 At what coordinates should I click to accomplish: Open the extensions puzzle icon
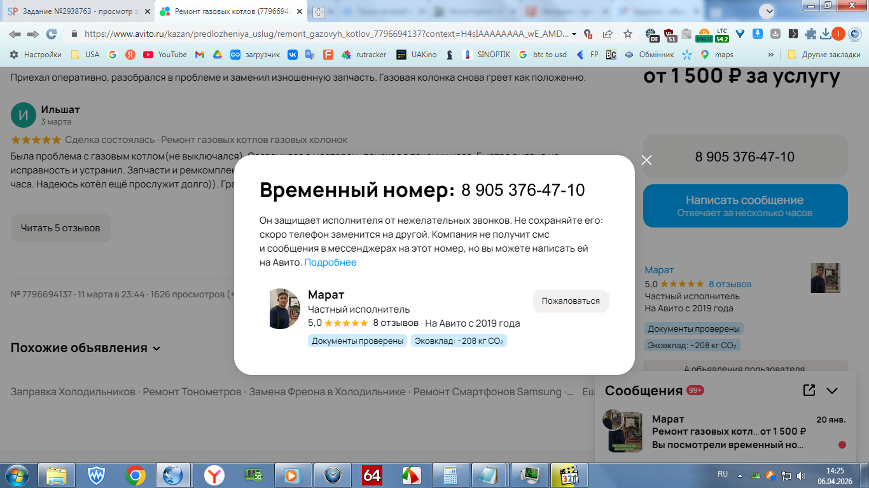coord(810,34)
